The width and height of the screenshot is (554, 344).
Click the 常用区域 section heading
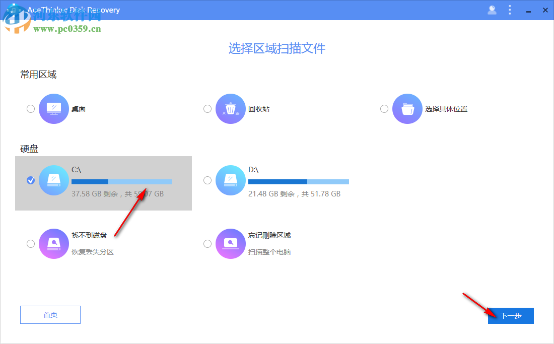[x=38, y=74]
